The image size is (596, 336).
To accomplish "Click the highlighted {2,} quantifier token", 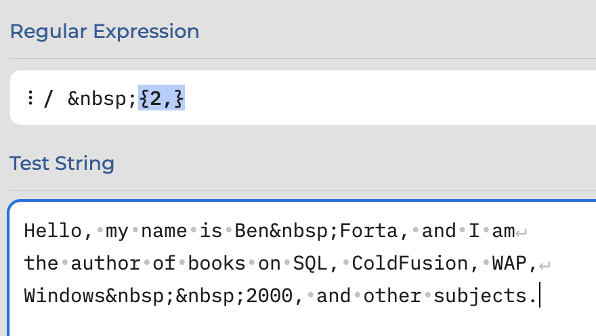I will click(162, 98).
